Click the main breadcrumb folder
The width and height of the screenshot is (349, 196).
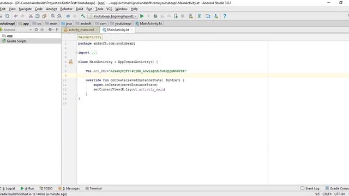pyautogui.click(x=51, y=23)
